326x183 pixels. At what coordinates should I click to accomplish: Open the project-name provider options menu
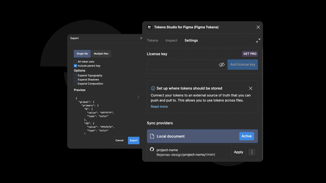(x=252, y=152)
